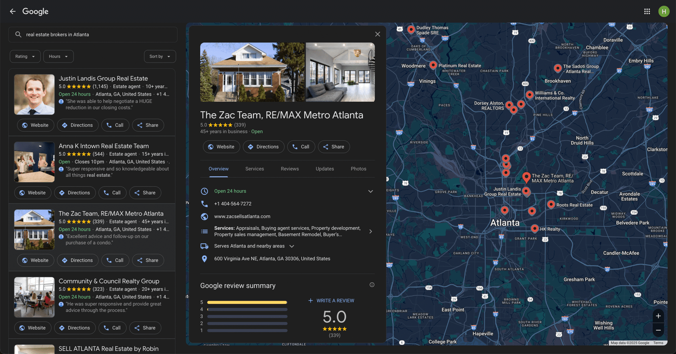Open the account avatar H

click(x=664, y=11)
